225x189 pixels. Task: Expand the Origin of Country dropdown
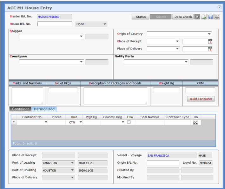pos(209,34)
